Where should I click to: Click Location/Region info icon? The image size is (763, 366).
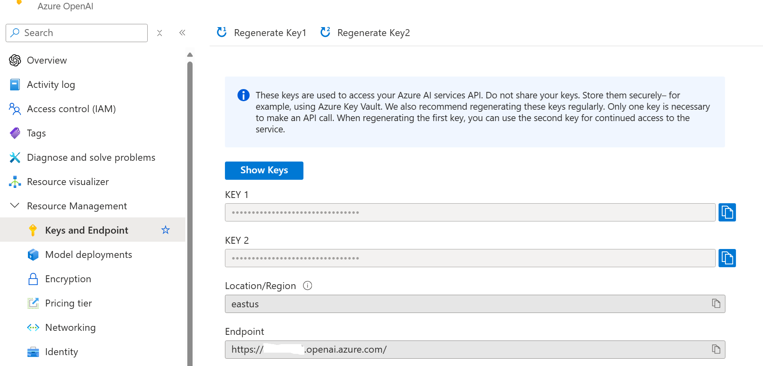coord(307,285)
